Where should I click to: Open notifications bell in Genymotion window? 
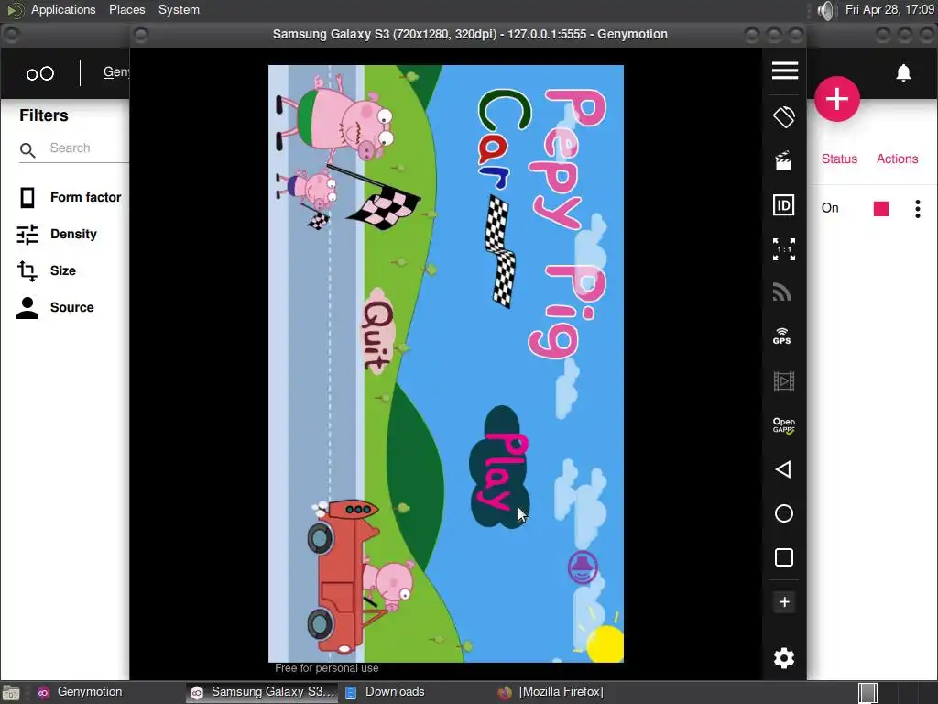pos(903,73)
